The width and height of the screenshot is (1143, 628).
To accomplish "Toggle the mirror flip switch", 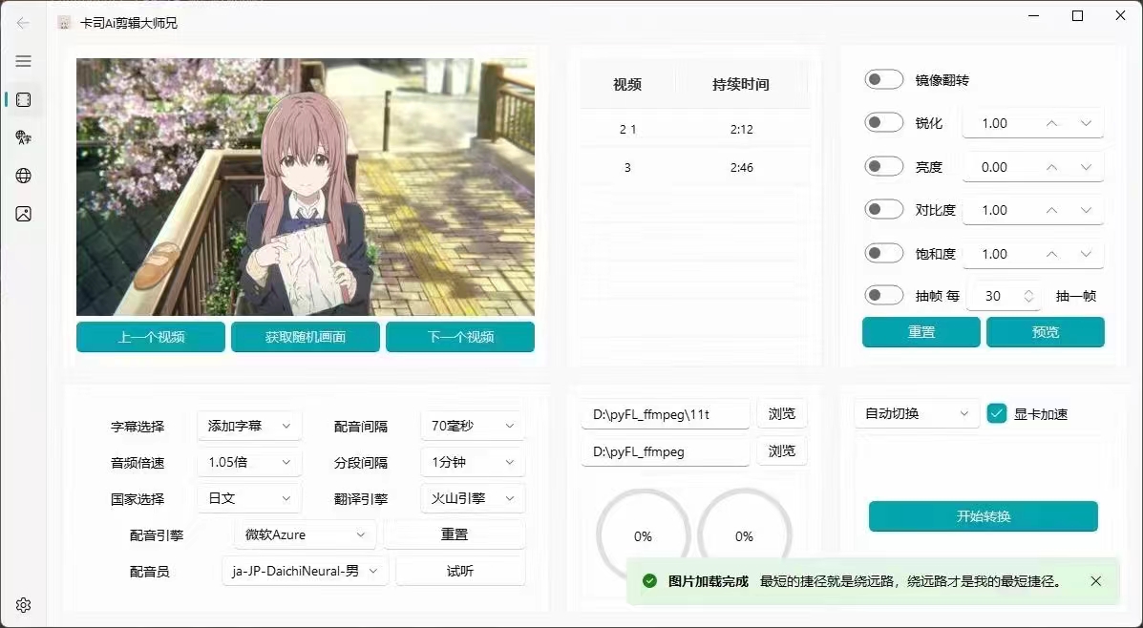I will pyautogui.click(x=884, y=79).
